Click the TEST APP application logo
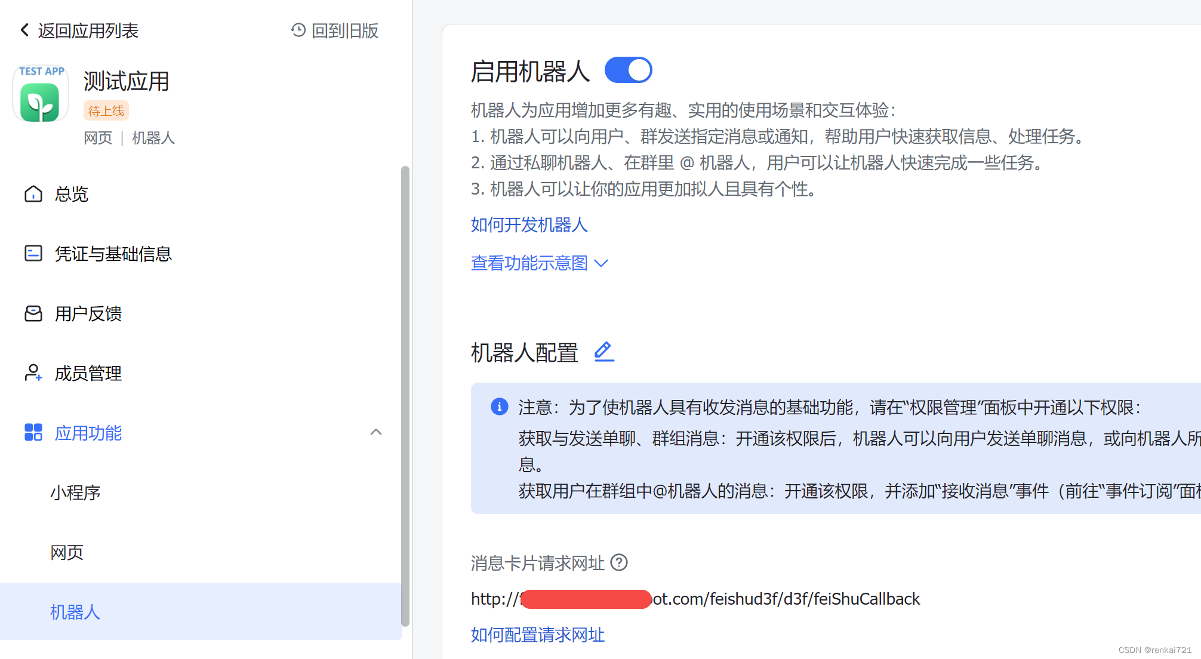The height and width of the screenshot is (659, 1201). [x=40, y=94]
